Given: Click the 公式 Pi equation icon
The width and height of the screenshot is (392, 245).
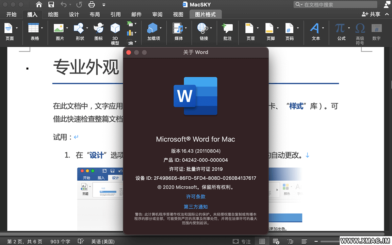Looking at the screenshot, I should pos(340,28).
